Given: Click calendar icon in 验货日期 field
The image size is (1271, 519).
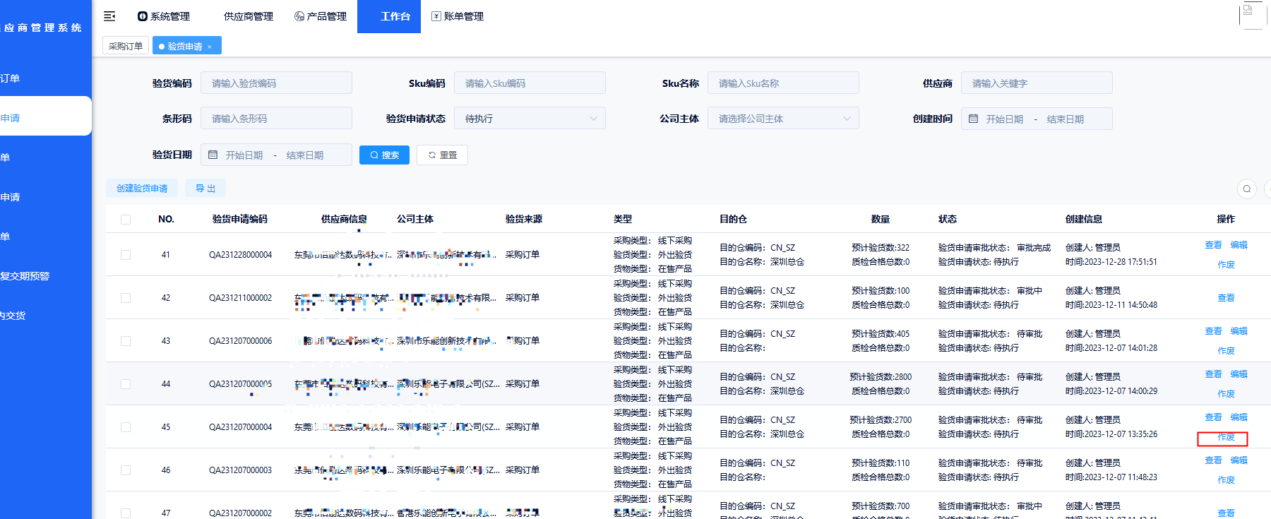Looking at the screenshot, I should 213,155.
